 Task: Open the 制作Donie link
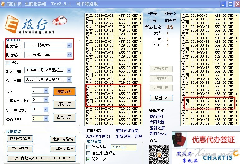pos(158,134)
